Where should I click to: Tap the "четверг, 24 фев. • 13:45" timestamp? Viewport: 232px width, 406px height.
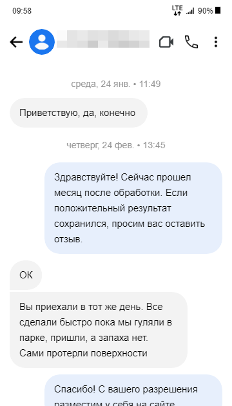pyautogui.click(x=116, y=145)
